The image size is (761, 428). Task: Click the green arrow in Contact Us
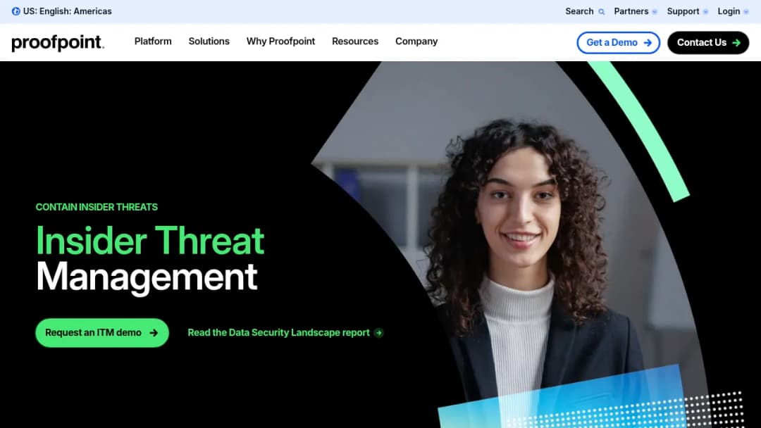(736, 43)
